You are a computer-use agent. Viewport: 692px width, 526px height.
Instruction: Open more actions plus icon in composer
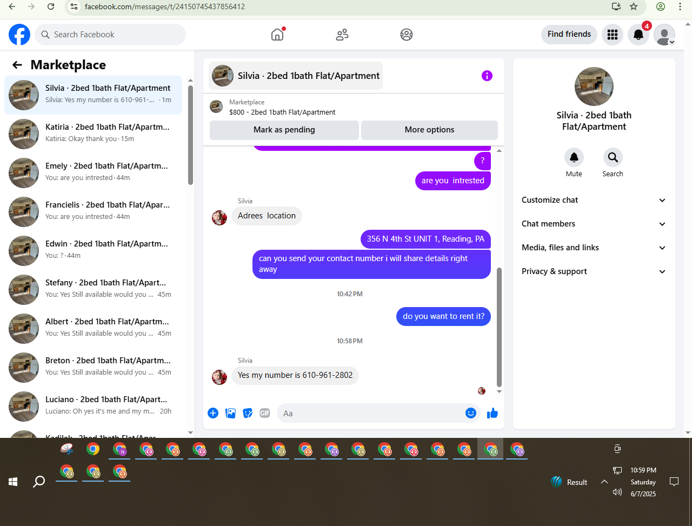213,413
